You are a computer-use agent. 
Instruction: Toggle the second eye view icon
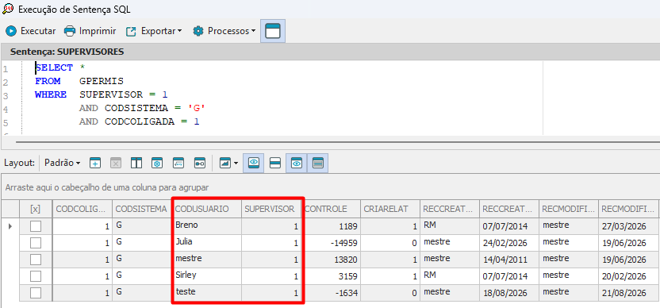click(x=297, y=163)
